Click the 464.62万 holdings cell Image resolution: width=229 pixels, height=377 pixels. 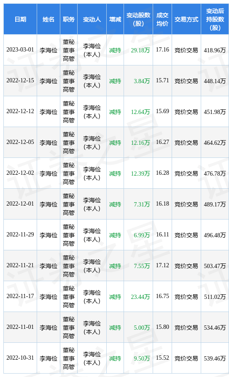point(215,143)
